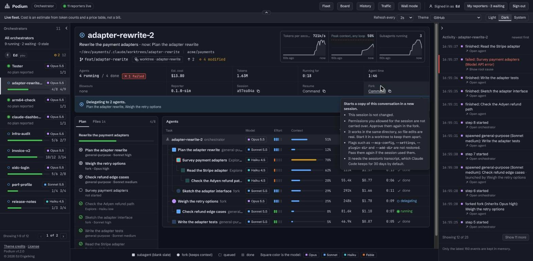Switch to Light theme mode

point(492,18)
